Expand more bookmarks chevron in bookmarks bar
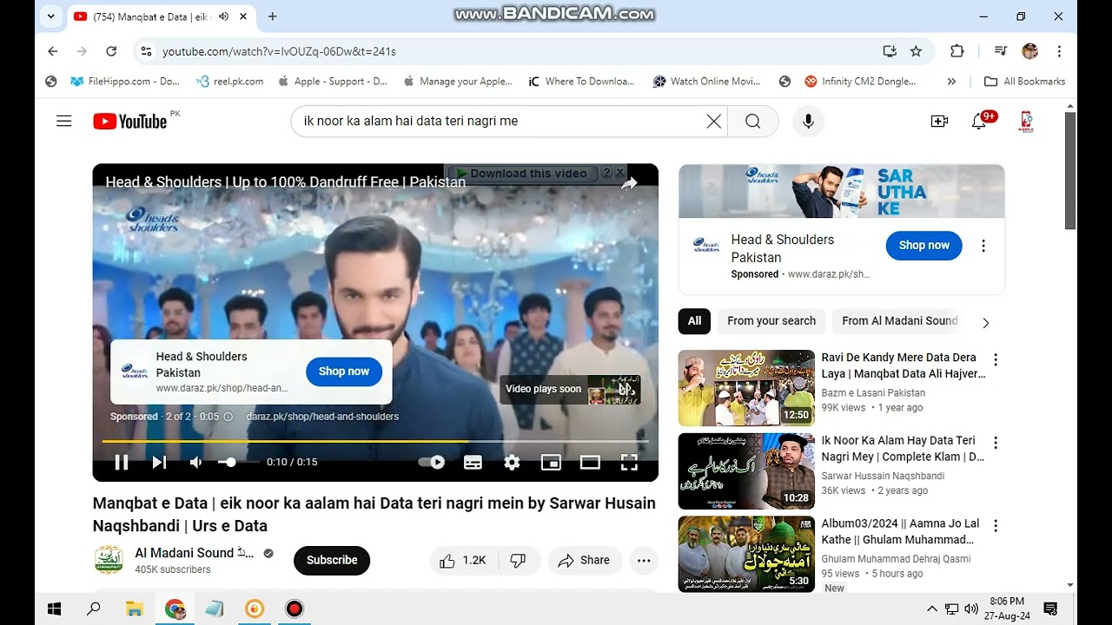The image size is (1112, 625). (x=951, y=82)
